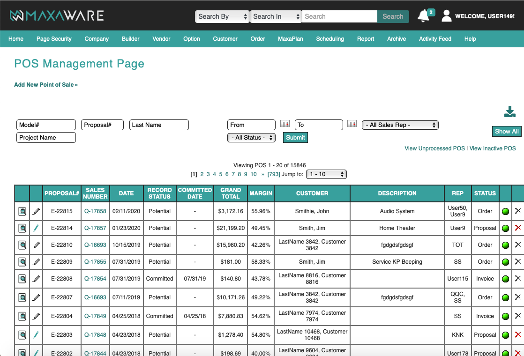
Task: View details icon for proposal E-22808
Action: point(22,279)
